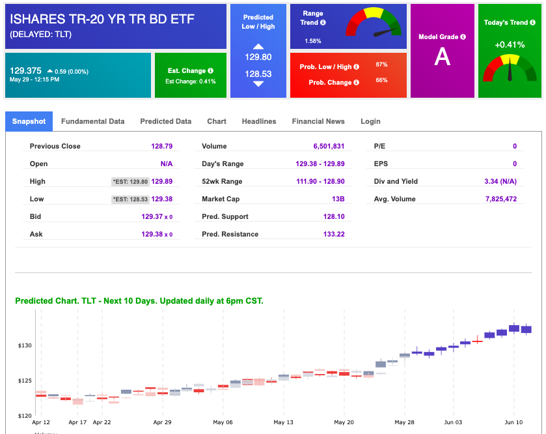
Task: Click the Model Grade info icon
Action: tap(463, 36)
